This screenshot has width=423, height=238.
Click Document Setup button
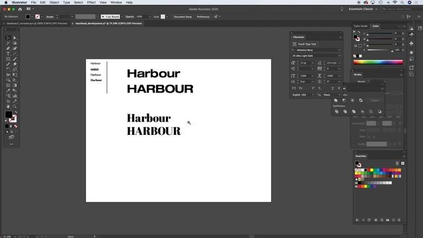point(182,17)
